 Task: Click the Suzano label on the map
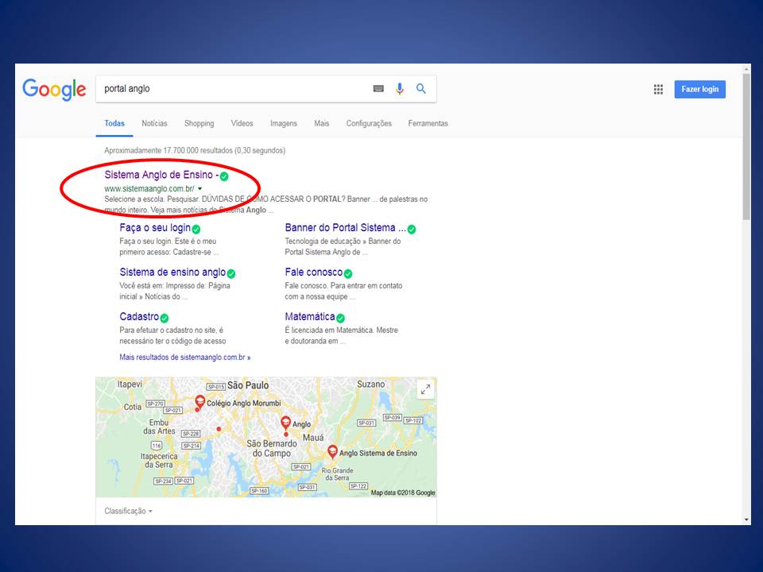(371, 385)
